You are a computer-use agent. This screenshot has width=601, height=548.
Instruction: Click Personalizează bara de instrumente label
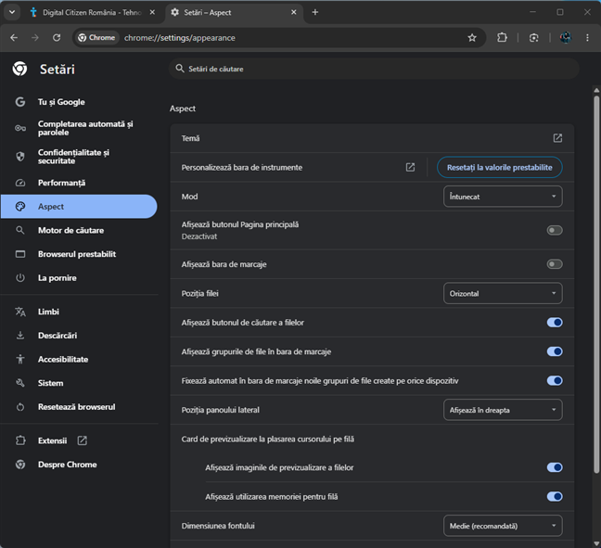[x=242, y=168]
